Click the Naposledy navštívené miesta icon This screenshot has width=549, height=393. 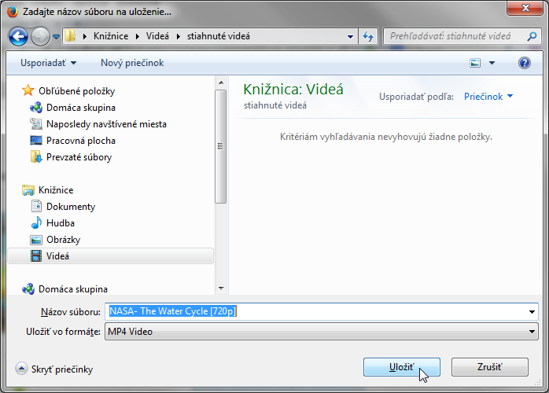(x=36, y=123)
